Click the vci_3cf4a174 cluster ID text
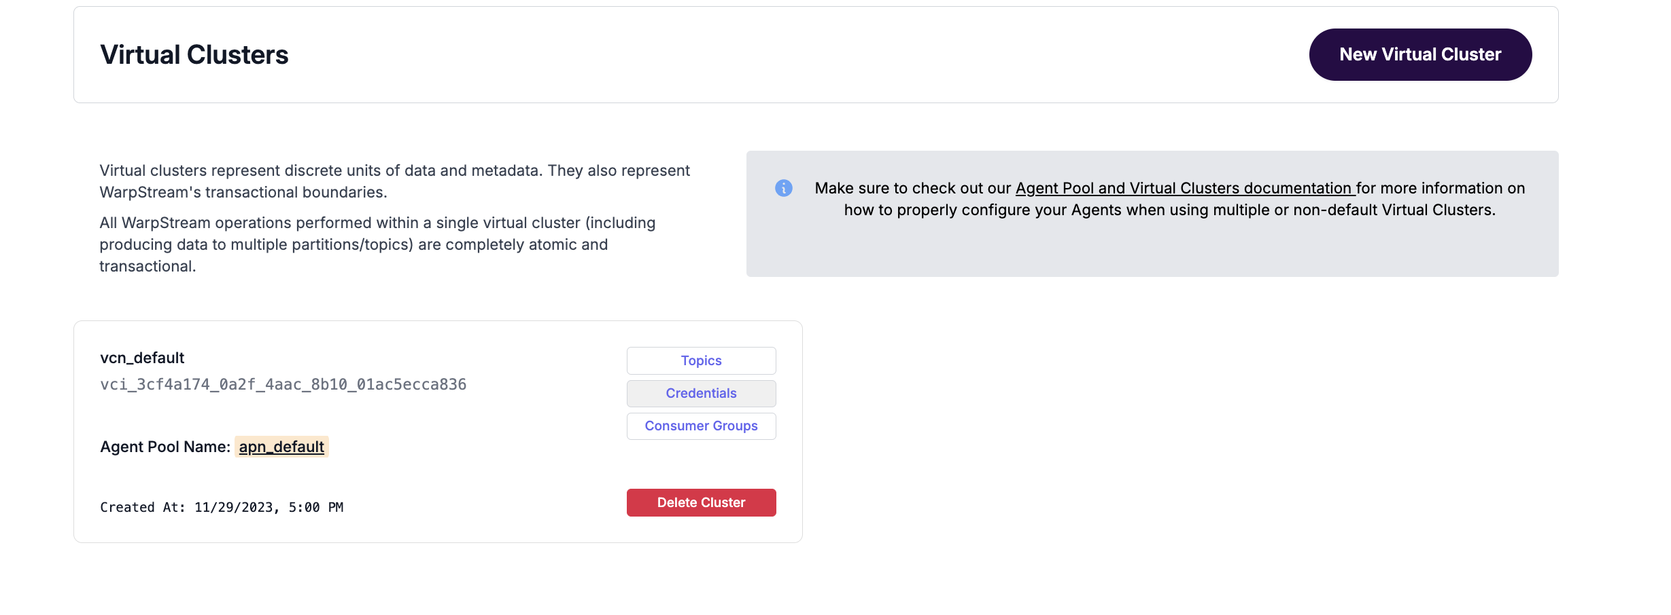The height and width of the screenshot is (615, 1671). pyautogui.click(x=283, y=384)
